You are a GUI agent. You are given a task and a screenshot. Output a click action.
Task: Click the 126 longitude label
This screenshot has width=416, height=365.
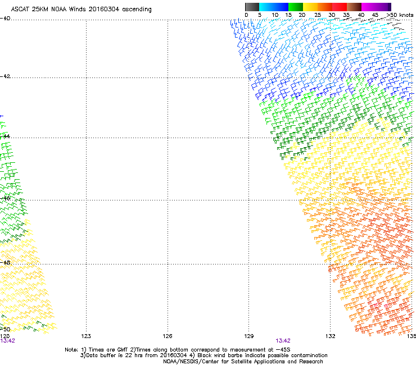168,336
